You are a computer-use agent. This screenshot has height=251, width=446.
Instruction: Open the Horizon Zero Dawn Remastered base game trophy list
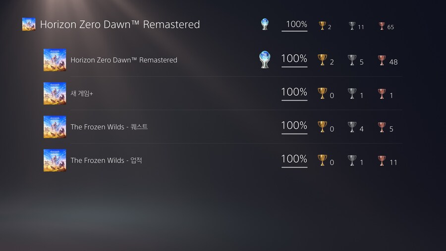click(124, 60)
